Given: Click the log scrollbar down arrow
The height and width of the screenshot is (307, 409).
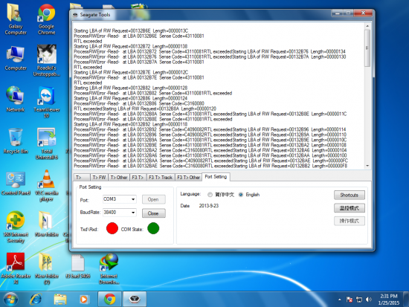Looking at the screenshot, I should 367,166.
